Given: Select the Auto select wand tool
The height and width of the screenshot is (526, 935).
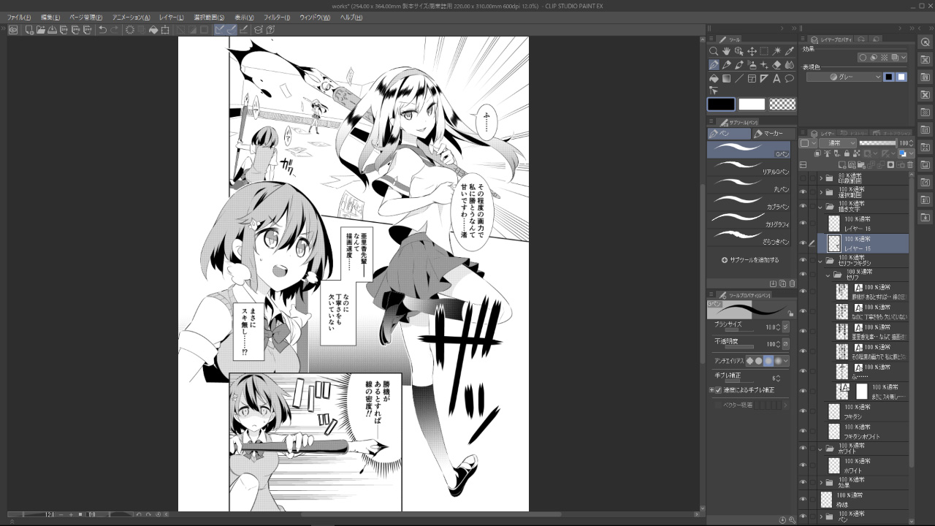Looking at the screenshot, I should pos(776,51).
